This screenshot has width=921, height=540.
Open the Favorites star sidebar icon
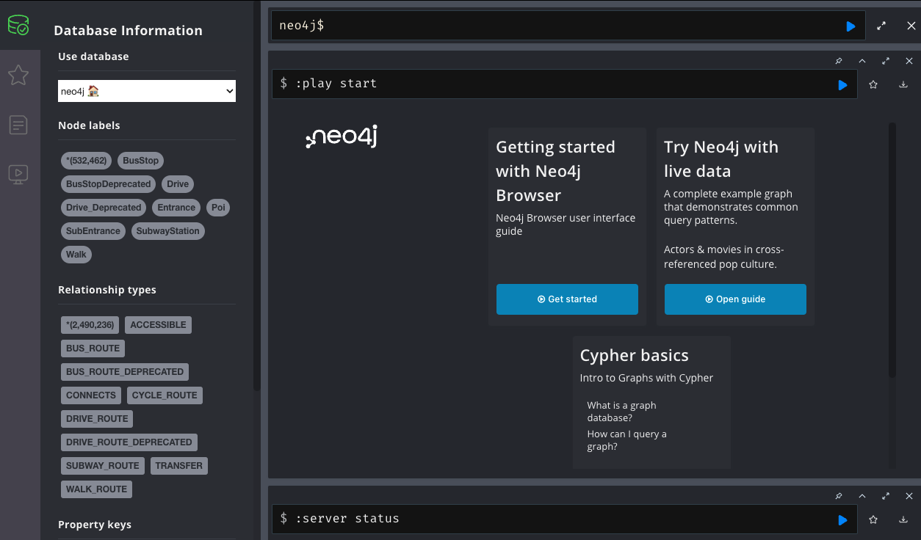18,75
